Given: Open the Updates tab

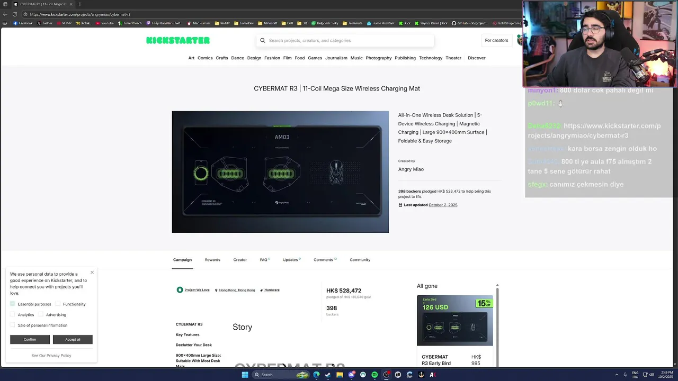Looking at the screenshot, I should point(291,260).
